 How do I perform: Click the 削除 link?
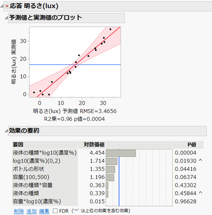[x=19, y=211]
